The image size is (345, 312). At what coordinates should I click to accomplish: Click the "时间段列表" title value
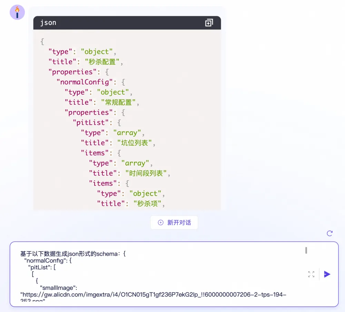[x=146, y=173]
